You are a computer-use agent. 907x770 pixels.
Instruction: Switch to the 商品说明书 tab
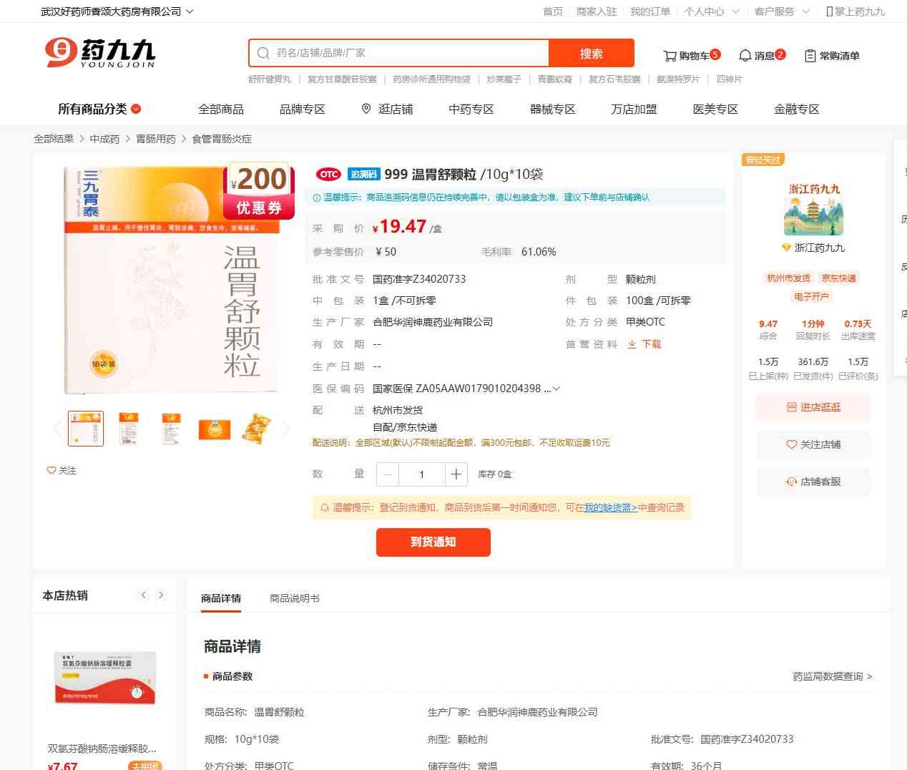[x=294, y=598]
